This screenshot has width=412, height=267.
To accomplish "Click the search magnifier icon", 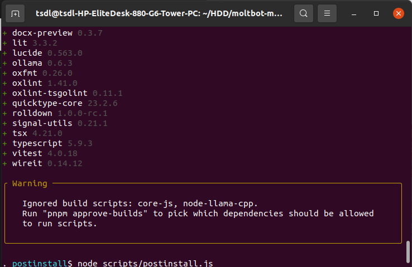I will [303, 13].
